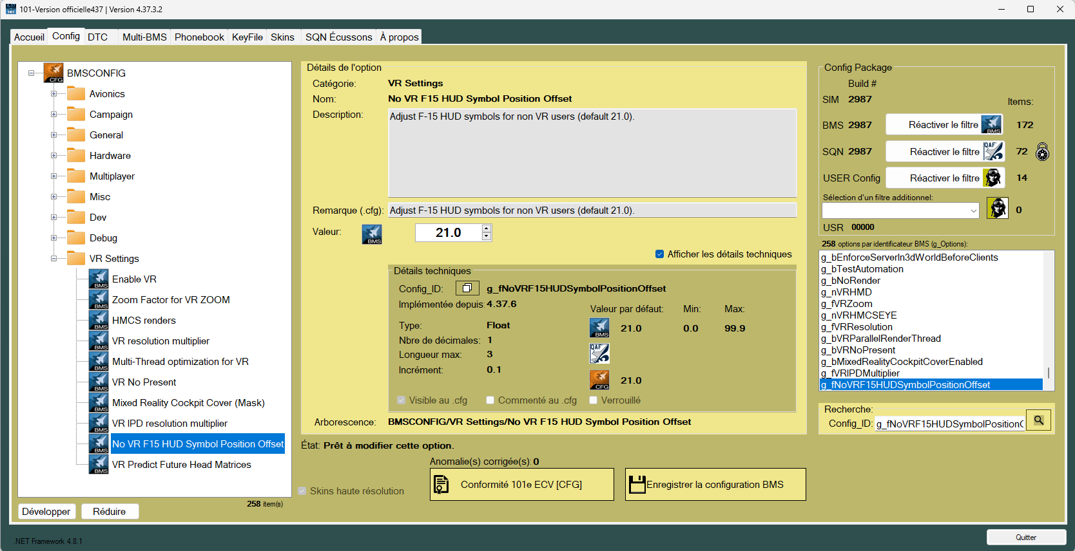
Task: Click the additional filter pilot icon
Action: 998,208
